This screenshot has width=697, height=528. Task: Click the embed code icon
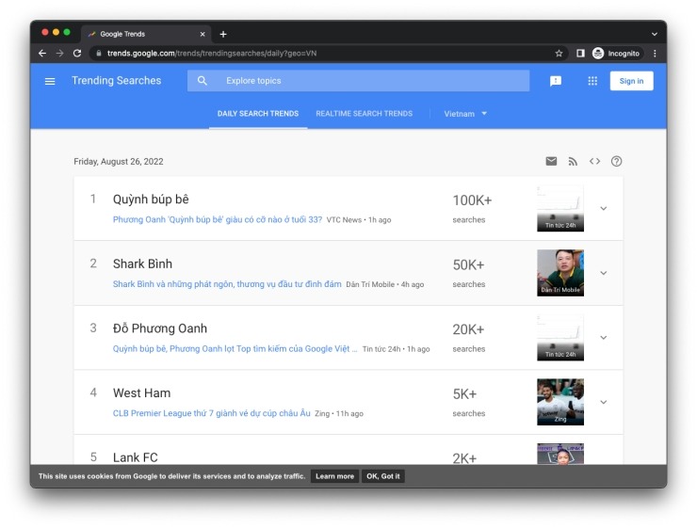594,161
